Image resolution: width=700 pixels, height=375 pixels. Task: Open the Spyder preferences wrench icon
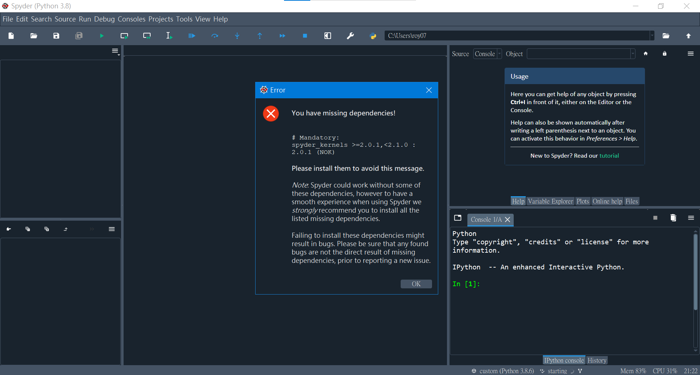350,36
